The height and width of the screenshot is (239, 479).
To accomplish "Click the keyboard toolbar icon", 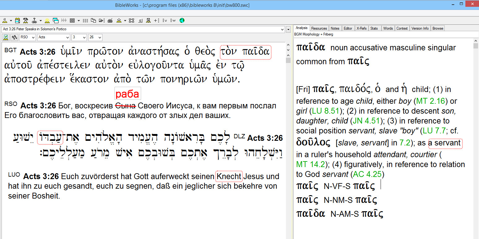I will click(x=110, y=20).
